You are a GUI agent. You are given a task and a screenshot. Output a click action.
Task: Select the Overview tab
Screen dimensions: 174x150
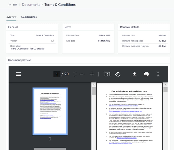11,17
